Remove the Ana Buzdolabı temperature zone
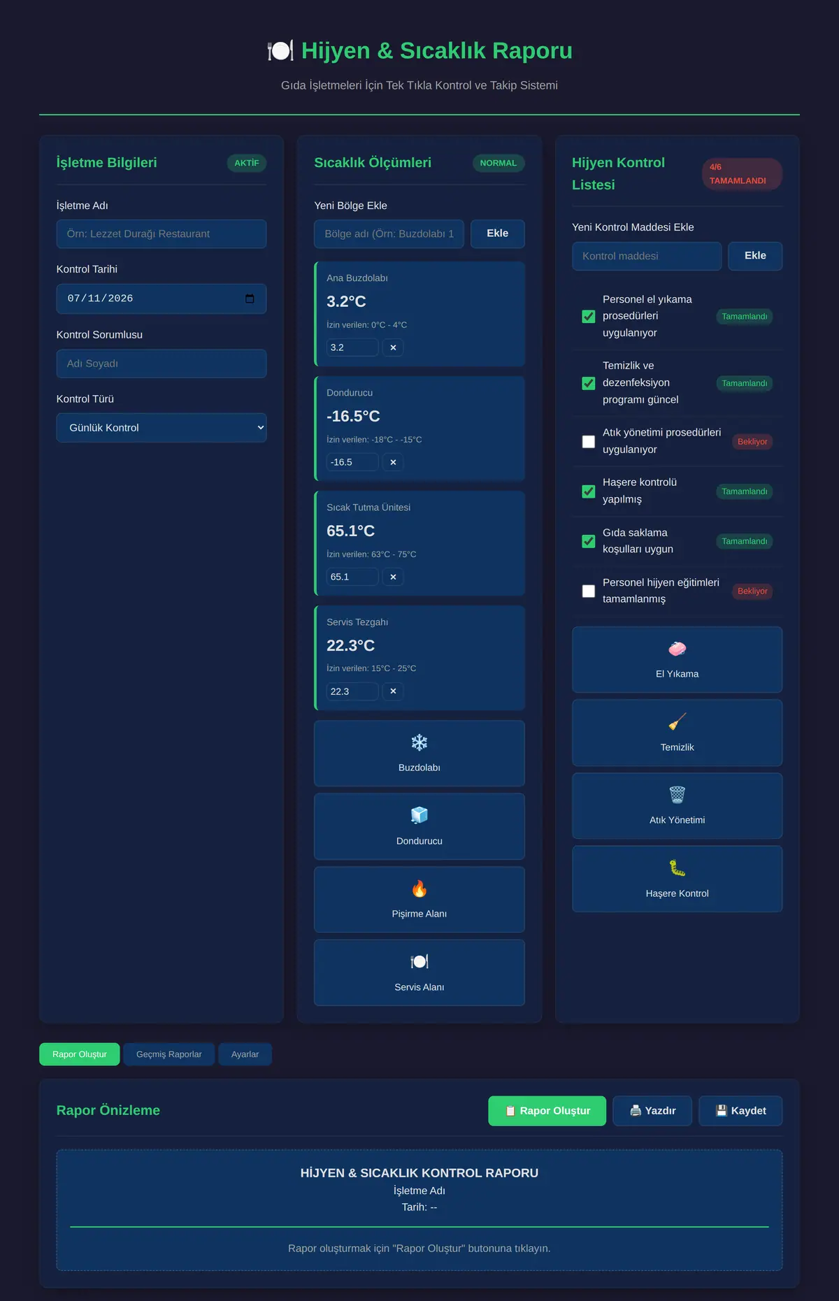Screen dimensions: 839x1301 coord(393,347)
